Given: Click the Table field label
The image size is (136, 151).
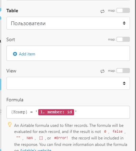Looking at the screenshot, I should coord(12,11).
